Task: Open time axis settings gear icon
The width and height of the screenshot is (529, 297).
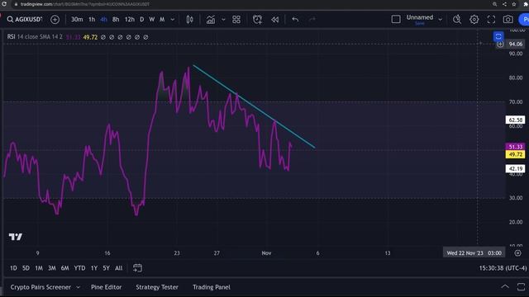Action: click(x=517, y=253)
